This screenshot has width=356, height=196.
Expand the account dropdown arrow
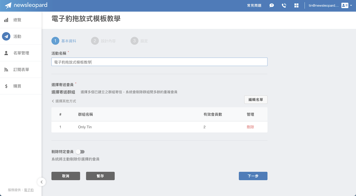point(351,6)
